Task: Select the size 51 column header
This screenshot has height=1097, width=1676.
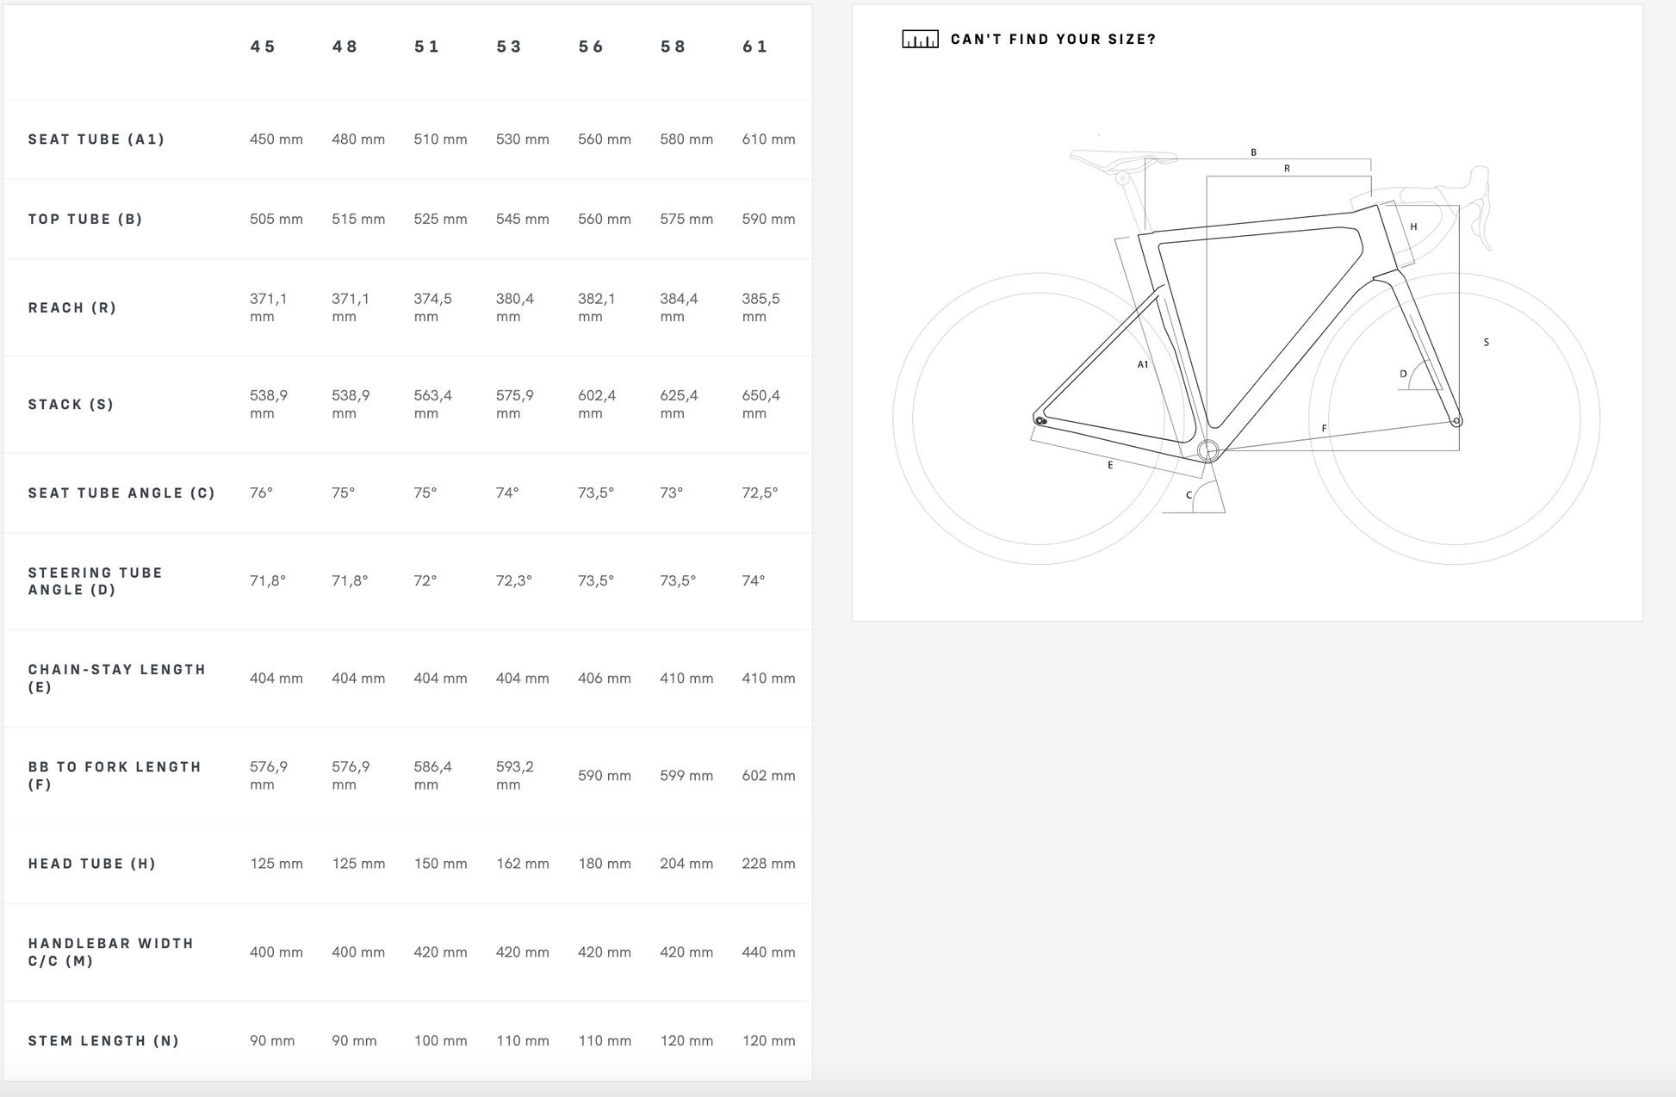Action: point(427,46)
